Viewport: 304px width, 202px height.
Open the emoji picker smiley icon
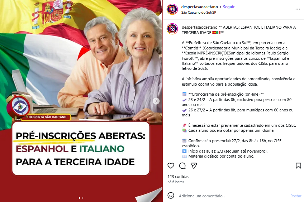tap(171, 196)
